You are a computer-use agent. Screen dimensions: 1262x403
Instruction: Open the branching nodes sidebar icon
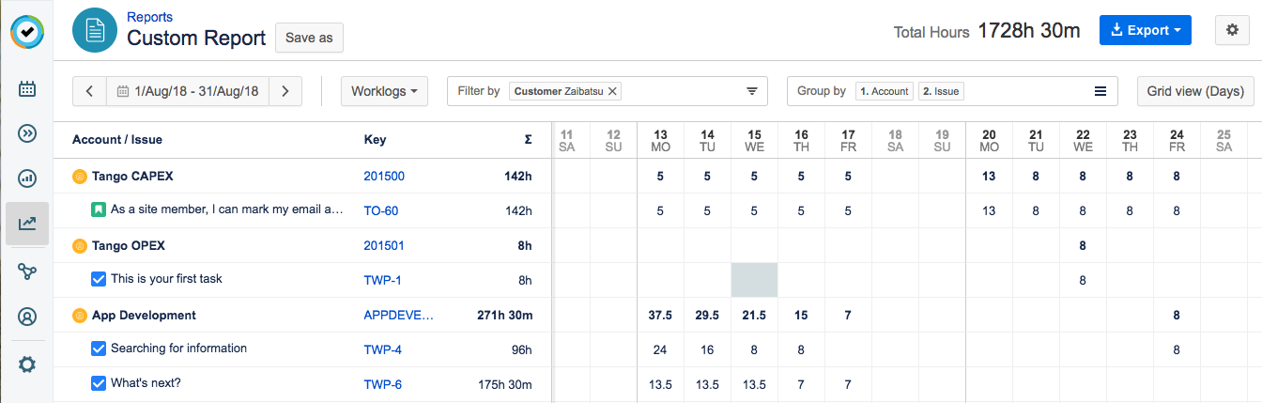[27, 271]
